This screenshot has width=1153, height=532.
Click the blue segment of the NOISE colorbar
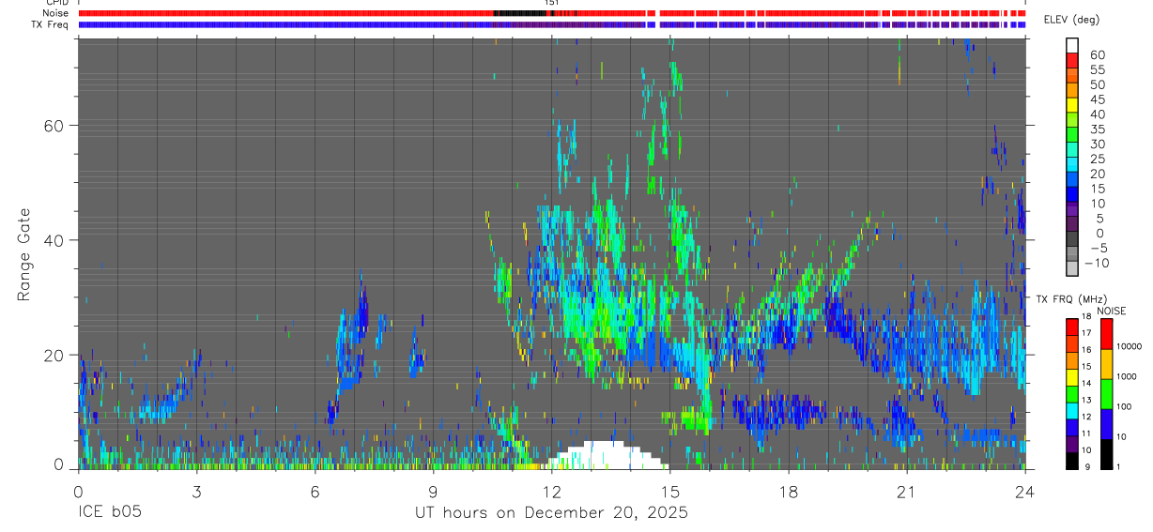(x=1106, y=424)
